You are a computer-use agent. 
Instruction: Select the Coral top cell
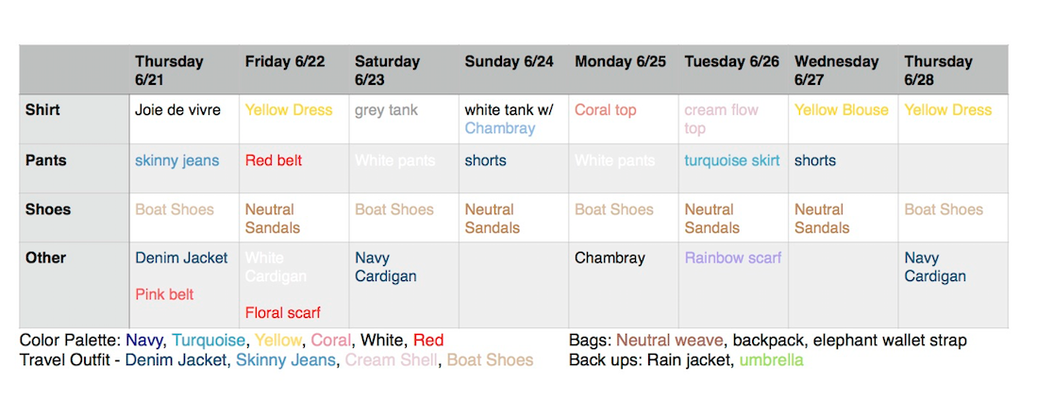tap(623, 119)
